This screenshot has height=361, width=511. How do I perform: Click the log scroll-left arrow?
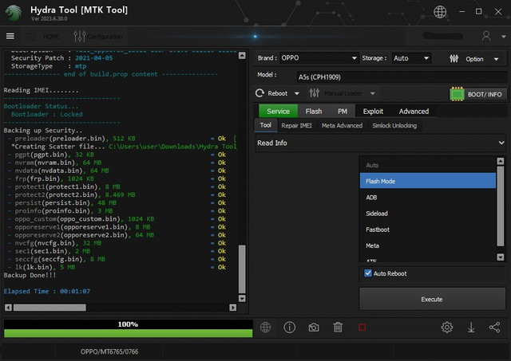coord(9,308)
